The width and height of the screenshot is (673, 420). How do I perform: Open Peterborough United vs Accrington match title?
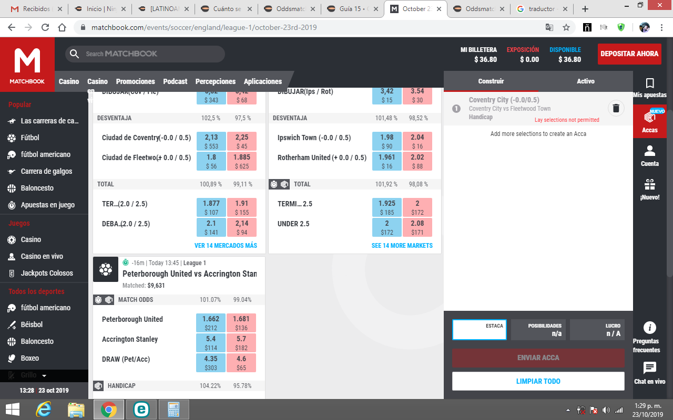[190, 274]
